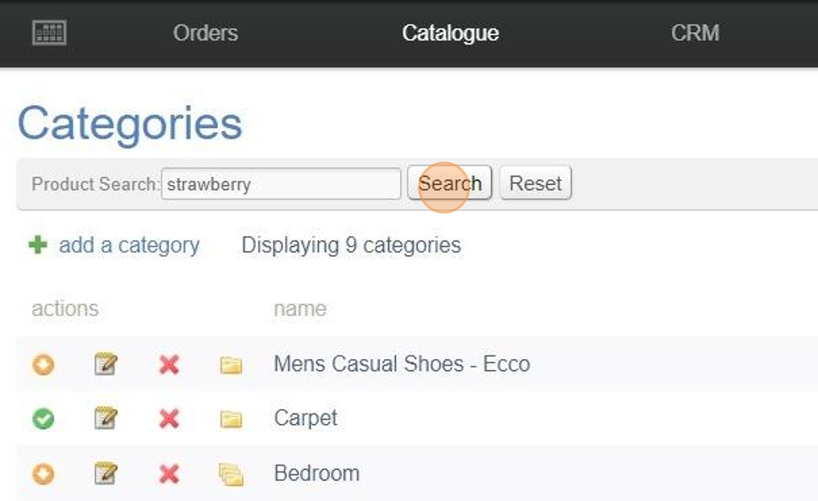Delete the Bedroom category

pos(169,473)
